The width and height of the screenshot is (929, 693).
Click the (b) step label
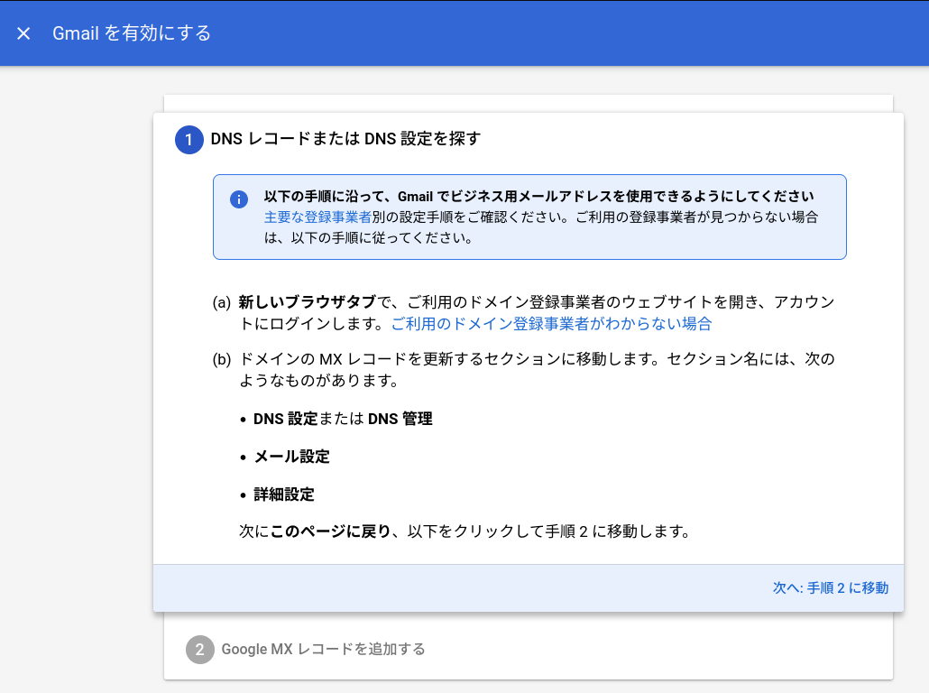tap(222, 359)
